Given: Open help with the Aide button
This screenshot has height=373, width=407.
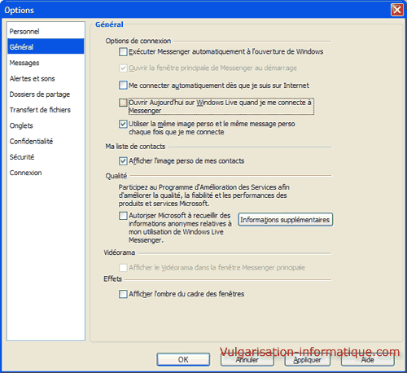Looking at the screenshot, I should (x=368, y=359).
